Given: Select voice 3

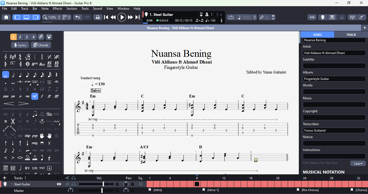Looking at the screenshot, I should pos(27,37).
